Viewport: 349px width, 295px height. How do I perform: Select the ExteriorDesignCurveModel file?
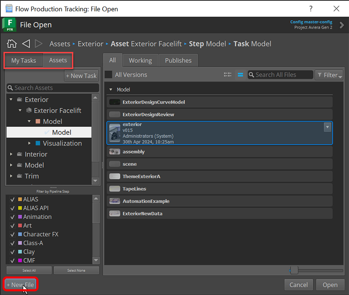pos(219,102)
